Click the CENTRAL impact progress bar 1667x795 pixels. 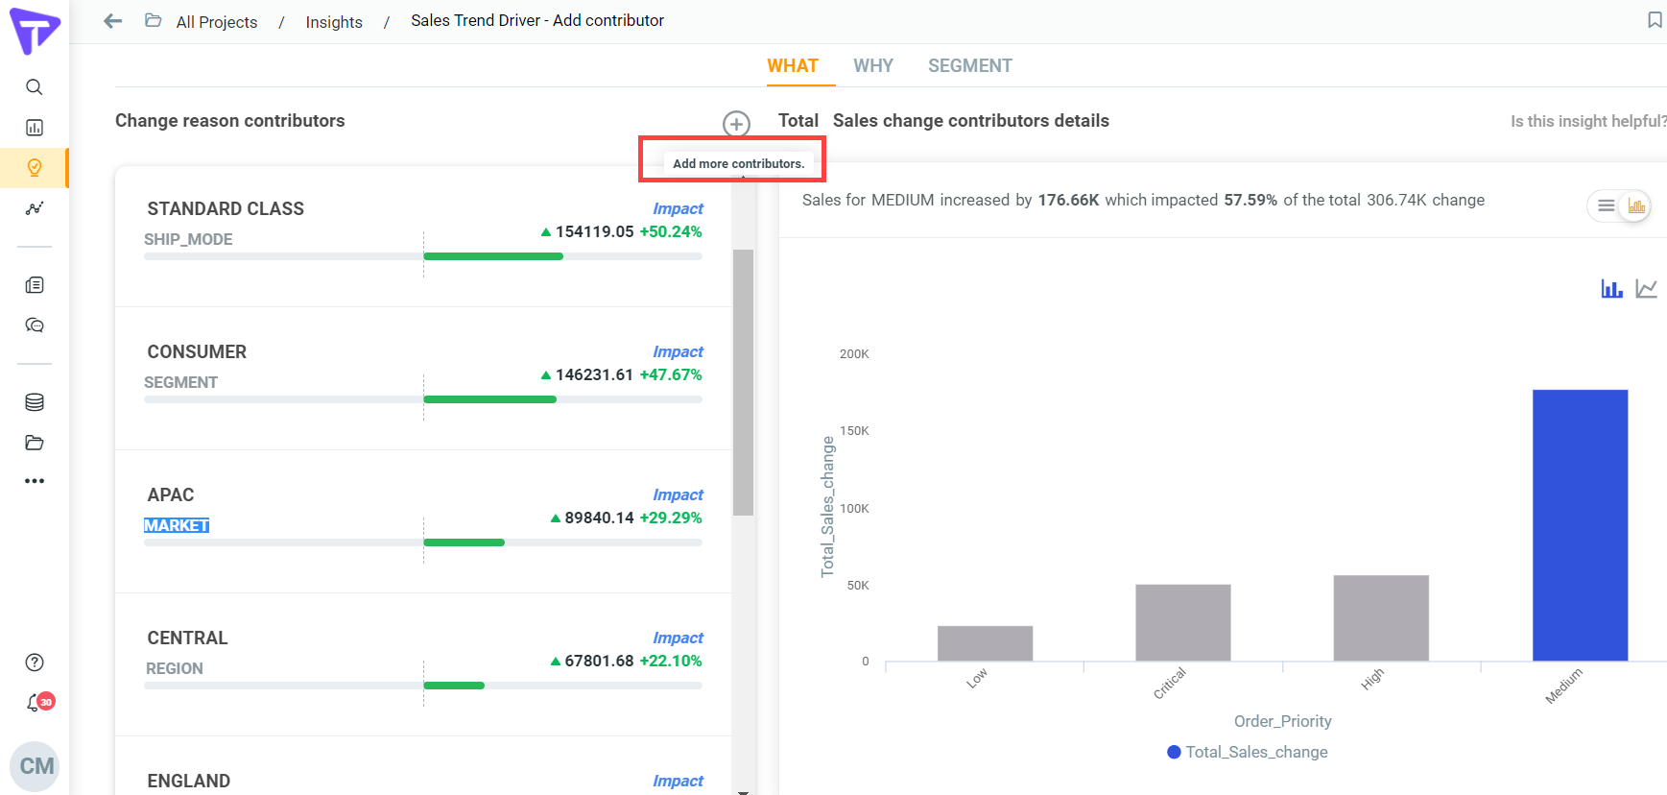[x=423, y=686]
